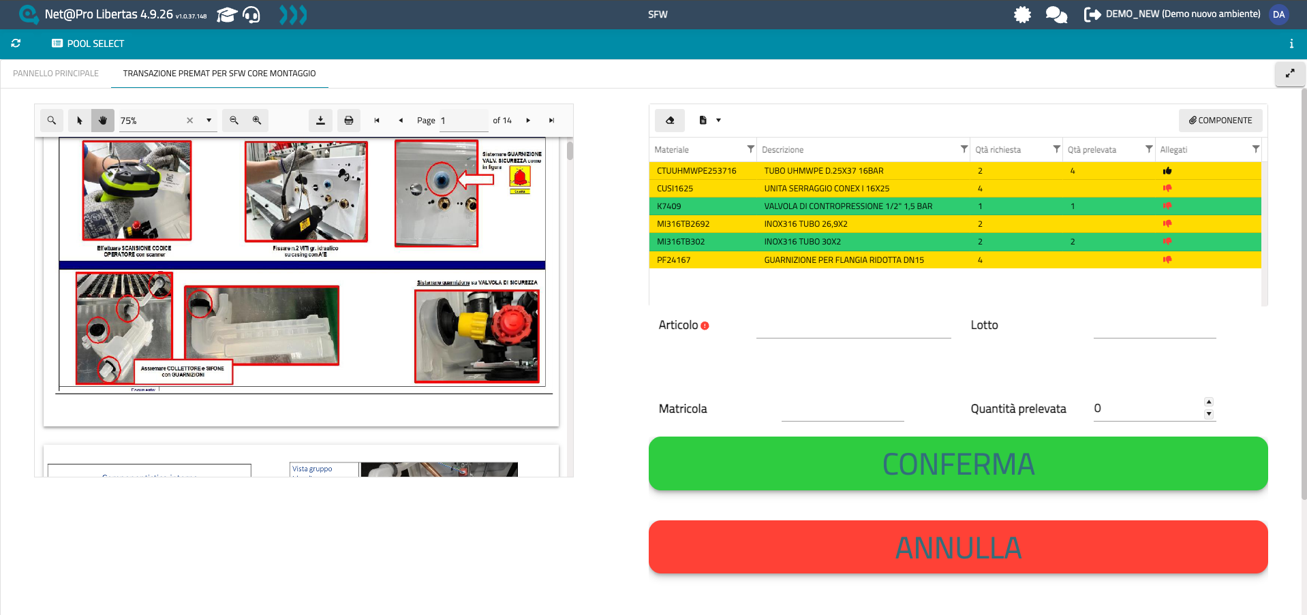Zoom in the document

tap(257, 121)
